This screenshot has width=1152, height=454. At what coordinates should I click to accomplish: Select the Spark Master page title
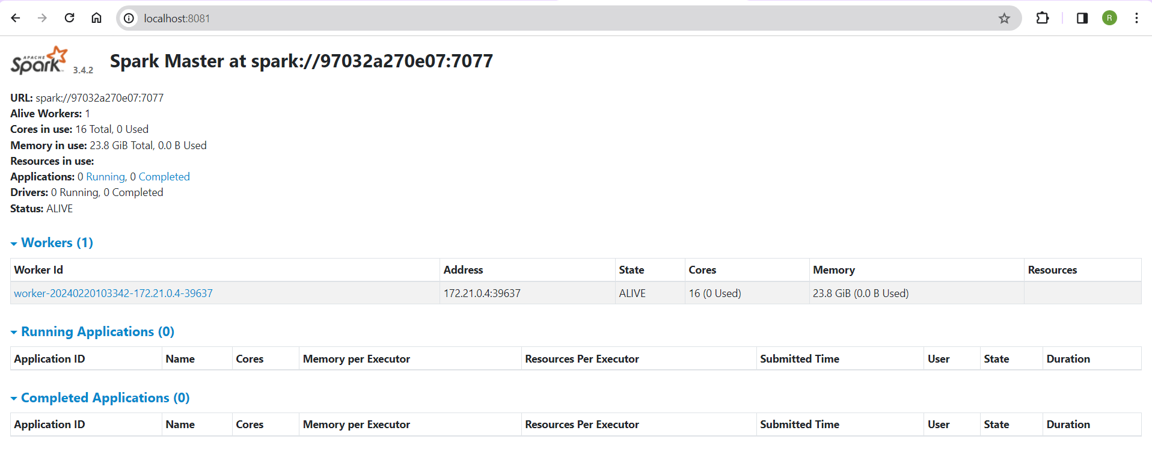(301, 61)
